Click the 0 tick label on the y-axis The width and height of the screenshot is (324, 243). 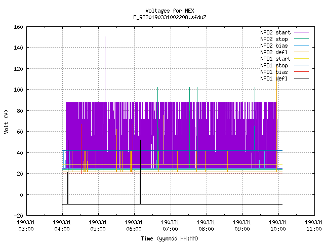(21, 194)
